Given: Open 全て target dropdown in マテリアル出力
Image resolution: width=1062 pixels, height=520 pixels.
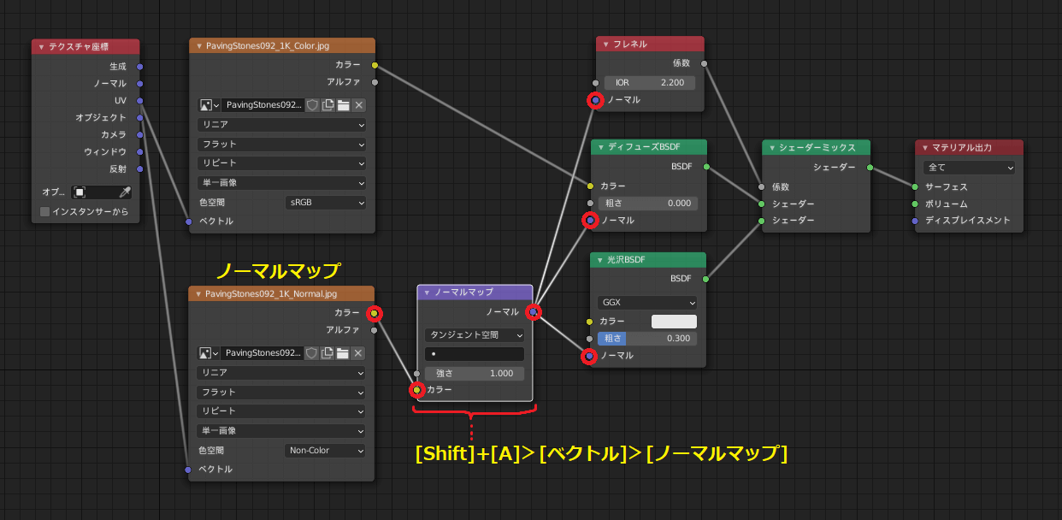Looking at the screenshot, I should pyautogui.click(x=970, y=168).
